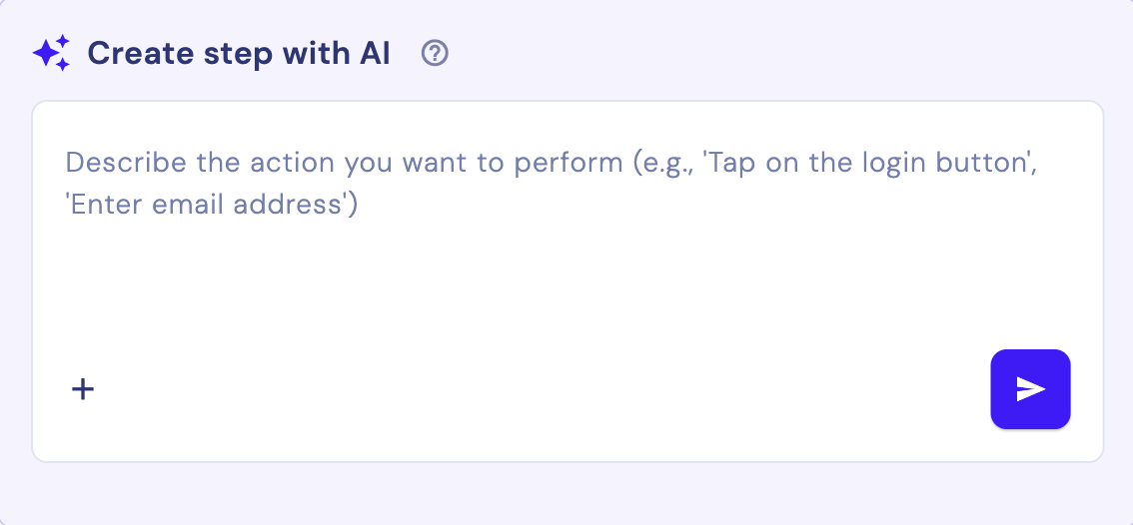Click the placeholder text 'Enter email address'

point(210,205)
